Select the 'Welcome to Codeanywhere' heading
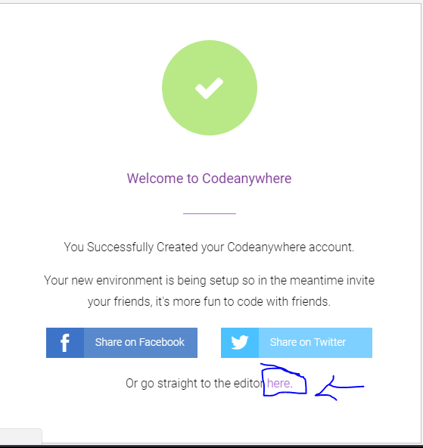This screenshot has width=423, height=448. click(209, 179)
